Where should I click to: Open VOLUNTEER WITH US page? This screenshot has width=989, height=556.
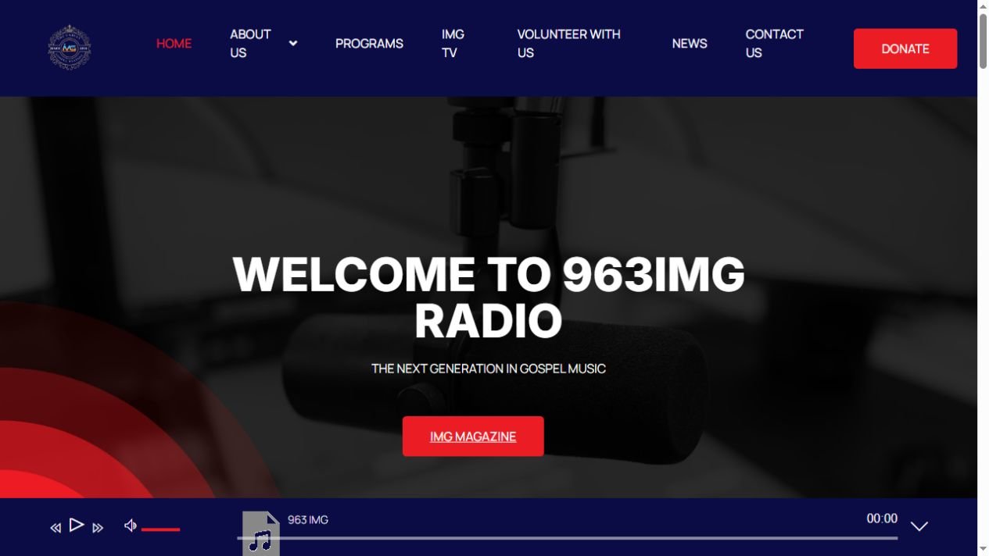pyautogui.click(x=568, y=44)
